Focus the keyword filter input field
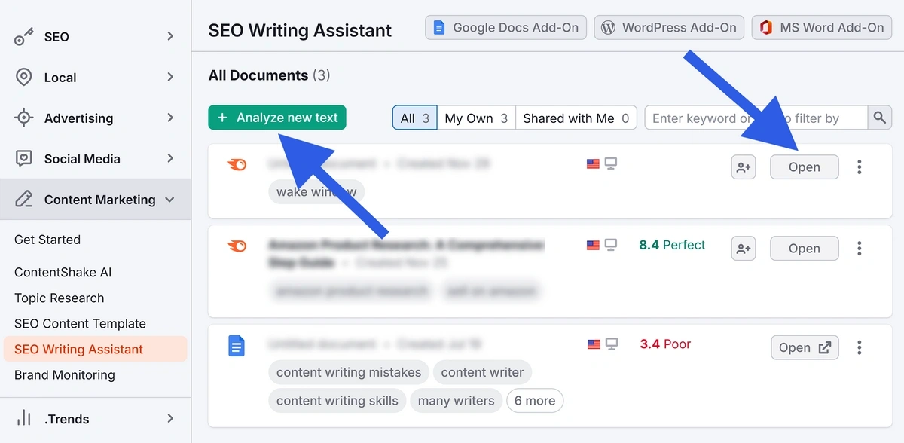 [x=756, y=118]
